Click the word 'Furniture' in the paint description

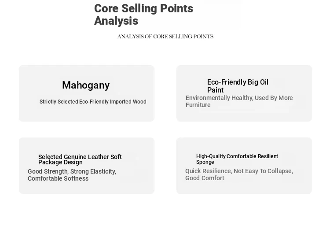pyautogui.click(x=198, y=105)
